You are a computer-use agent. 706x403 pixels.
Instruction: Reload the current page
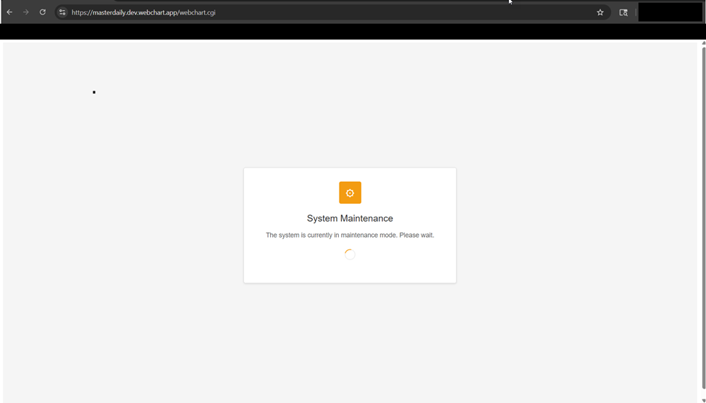[x=43, y=12]
